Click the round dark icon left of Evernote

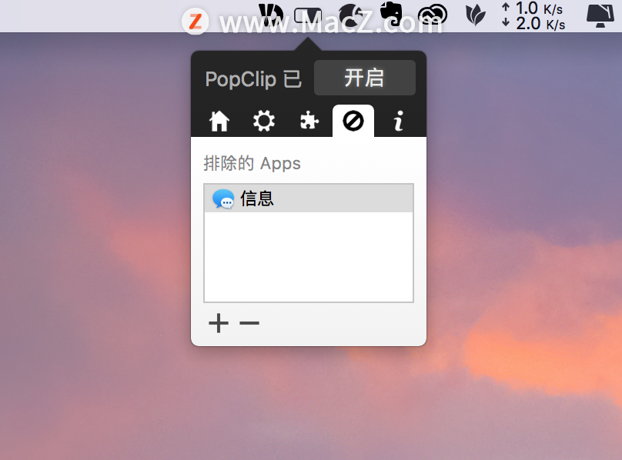point(352,15)
